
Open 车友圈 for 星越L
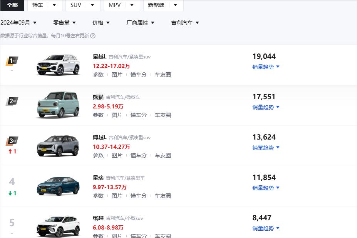(x=163, y=75)
